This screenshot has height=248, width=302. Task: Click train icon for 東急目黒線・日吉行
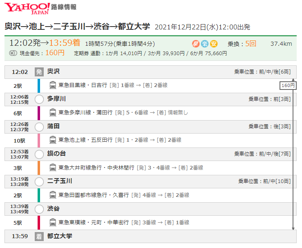tap(53, 85)
